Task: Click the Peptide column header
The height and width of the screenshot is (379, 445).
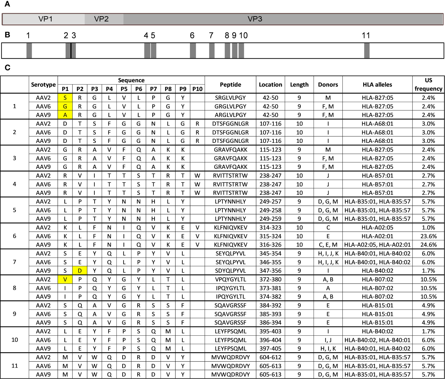Action: 231,85
